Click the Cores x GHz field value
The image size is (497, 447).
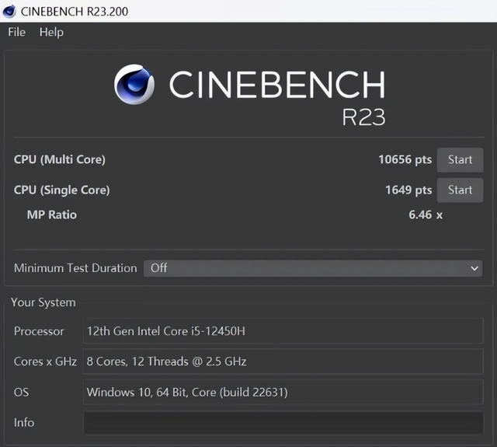[283, 361]
